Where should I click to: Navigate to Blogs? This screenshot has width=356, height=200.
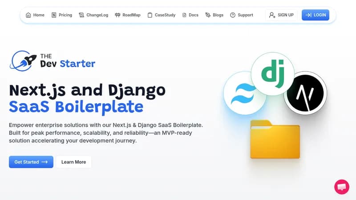214,15
